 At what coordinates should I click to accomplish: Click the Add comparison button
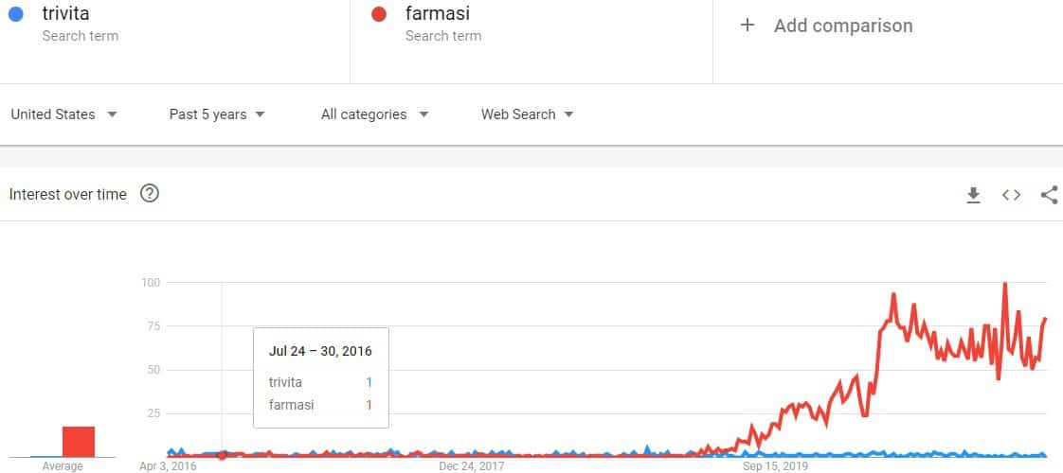click(x=826, y=26)
